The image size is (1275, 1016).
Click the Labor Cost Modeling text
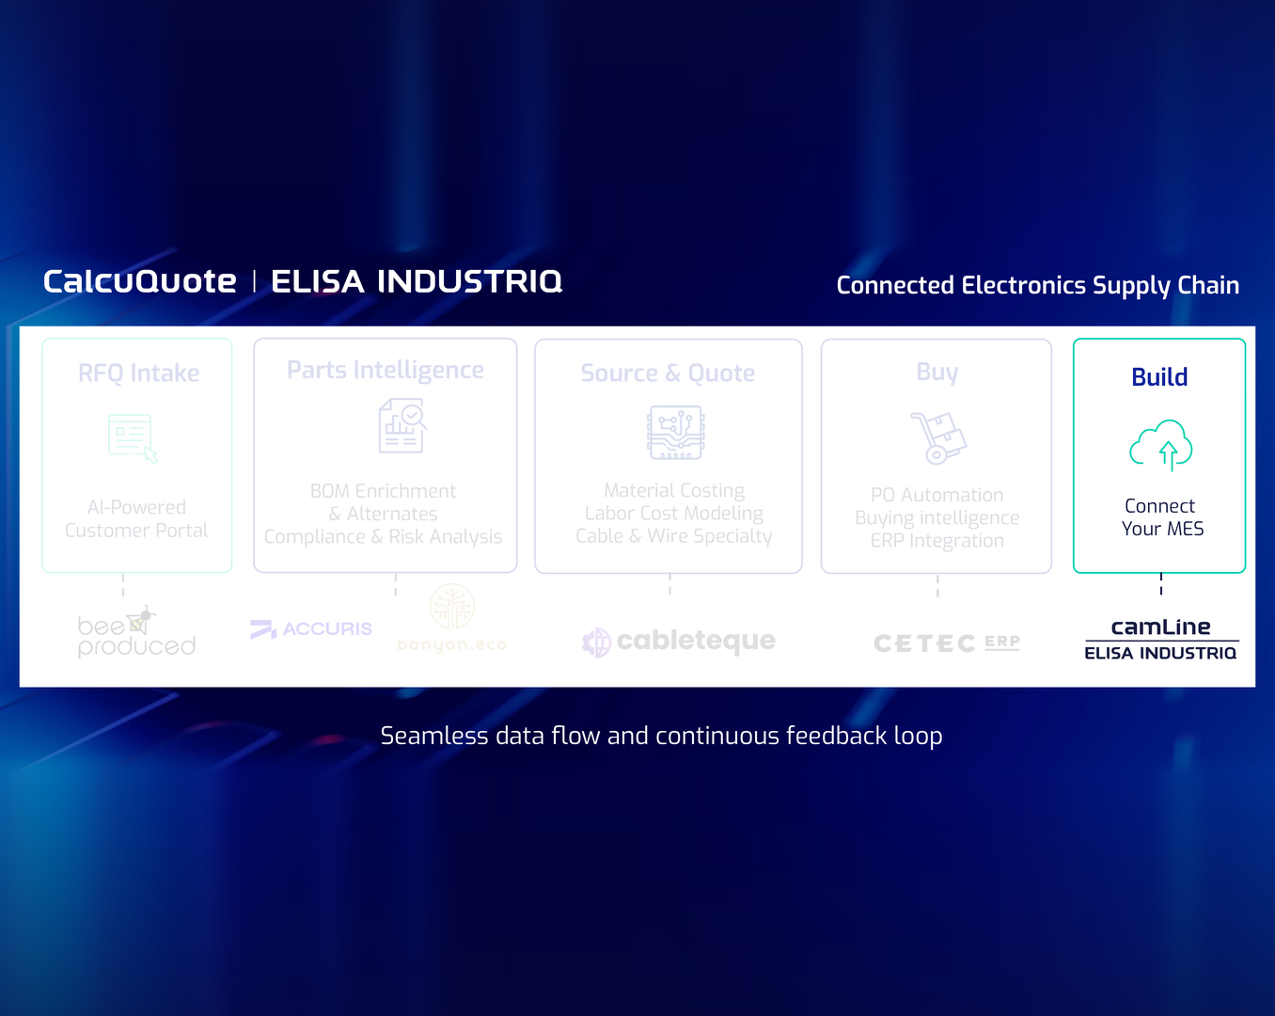(674, 514)
